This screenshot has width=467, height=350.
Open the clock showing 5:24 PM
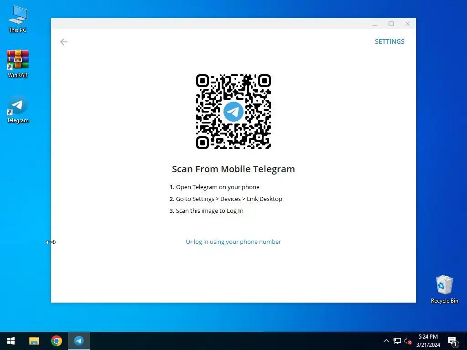428,341
